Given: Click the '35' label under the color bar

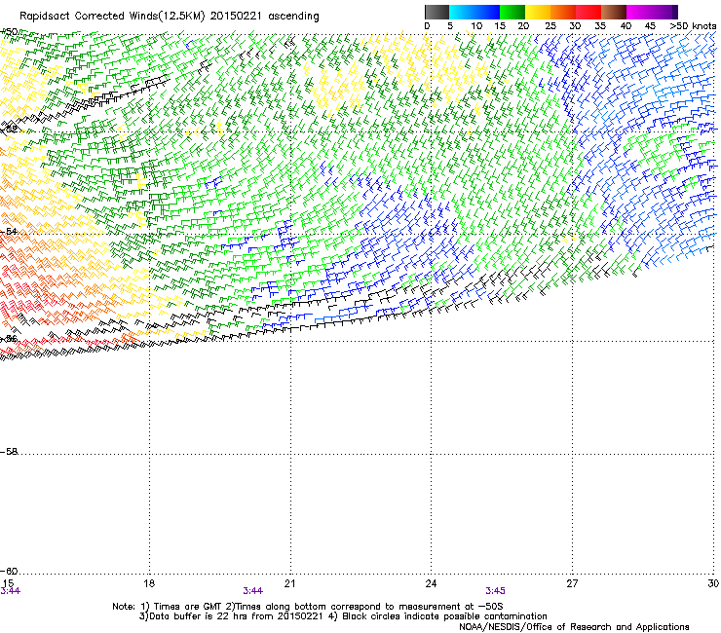Looking at the screenshot, I should coord(600,26).
